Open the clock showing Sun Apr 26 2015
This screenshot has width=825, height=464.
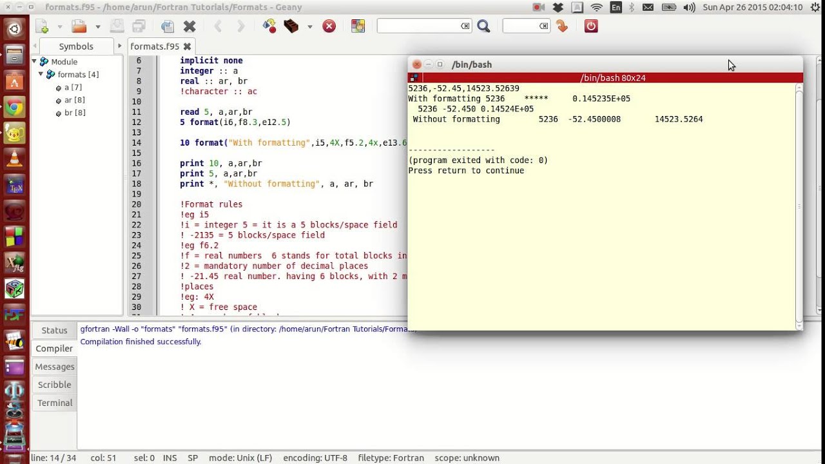pyautogui.click(x=752, y=7)
